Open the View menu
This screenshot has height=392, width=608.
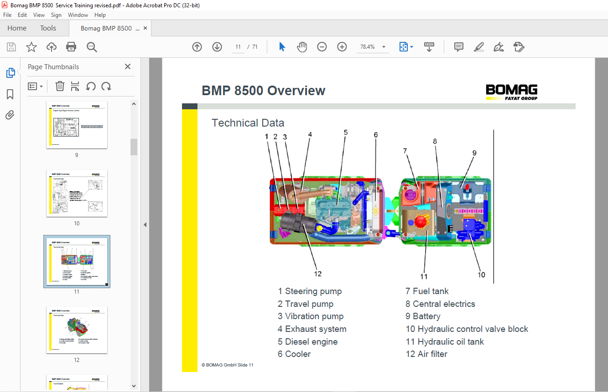[x=39, y=15]
